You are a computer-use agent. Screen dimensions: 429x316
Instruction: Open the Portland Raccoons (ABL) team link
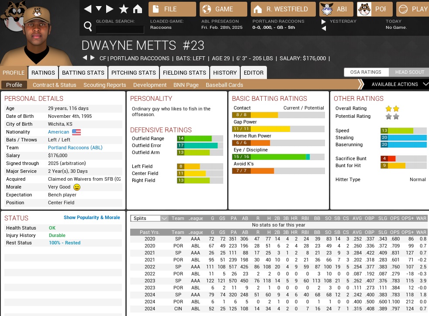pos(75,148)
